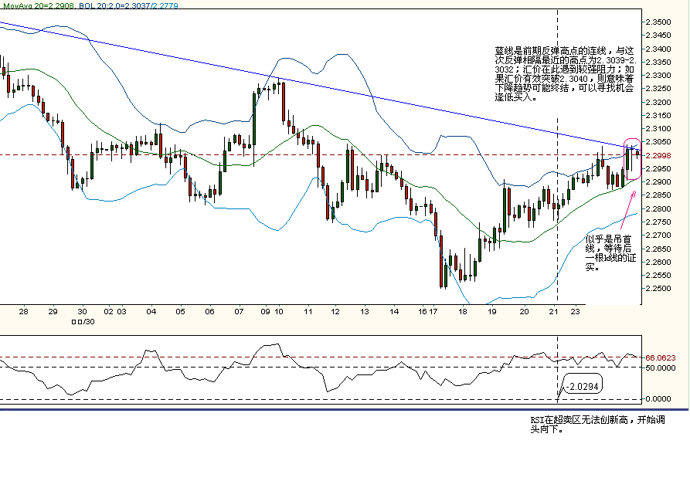This screenshot has width=690, height=481.
Task: Select the 2.3500 price axis label
Action: click(x=659, y=22)
